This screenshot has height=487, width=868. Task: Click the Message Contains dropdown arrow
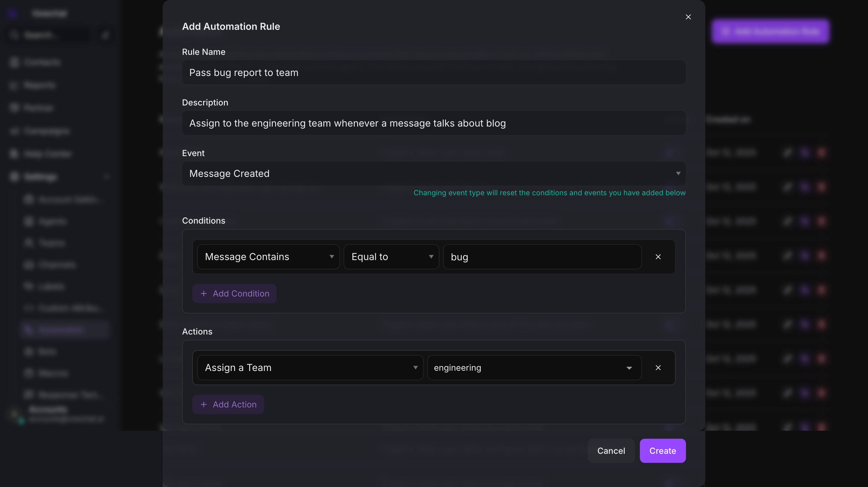[x=332, y=257]
